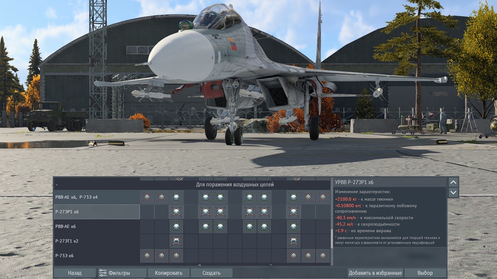Click third missile icon in Р-73Э x6 row
This screenshot has height=279, width=497.
[x=176, y=256]
